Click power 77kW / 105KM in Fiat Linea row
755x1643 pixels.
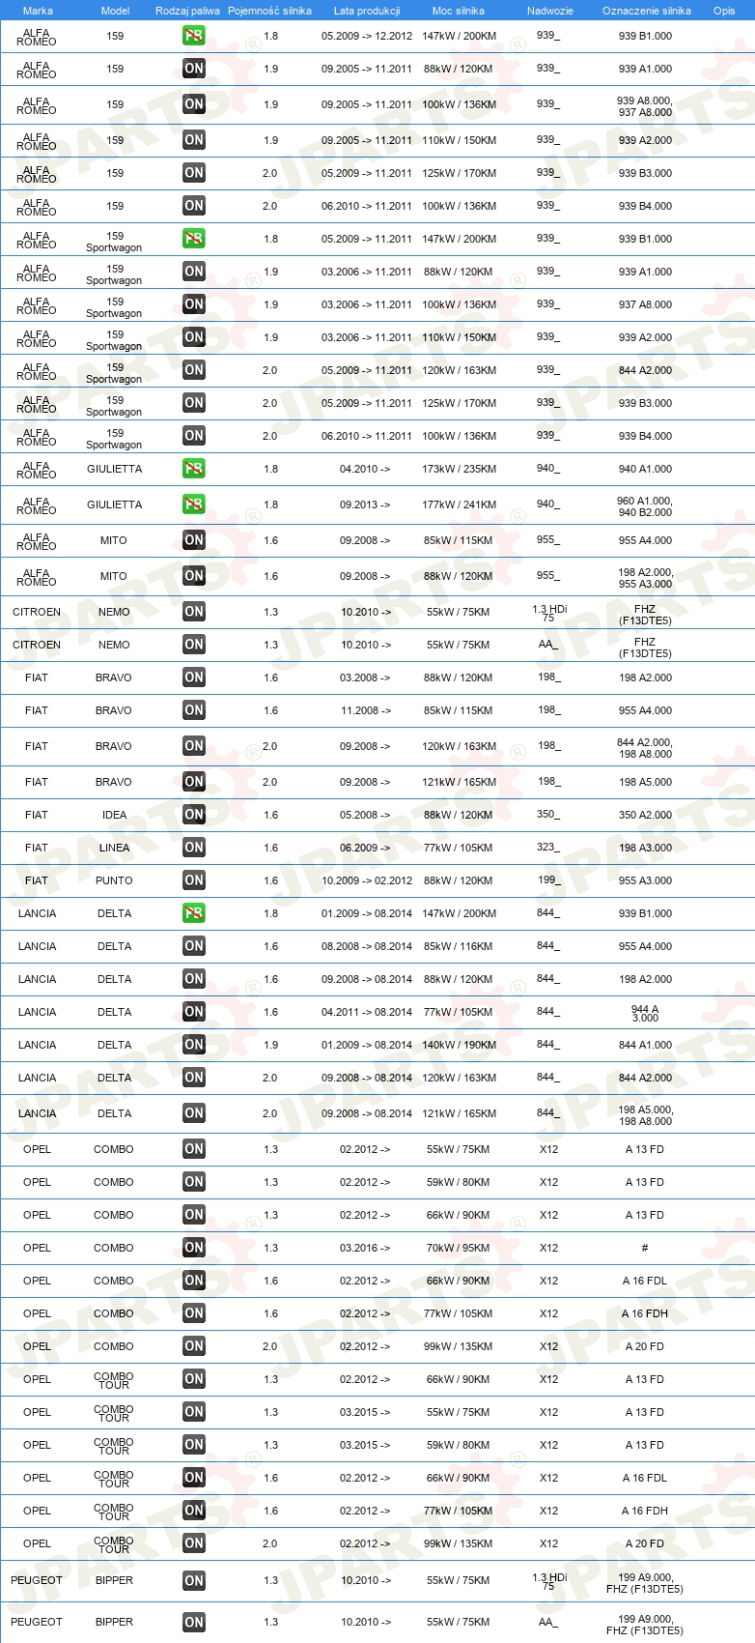[x=459, y=848]
